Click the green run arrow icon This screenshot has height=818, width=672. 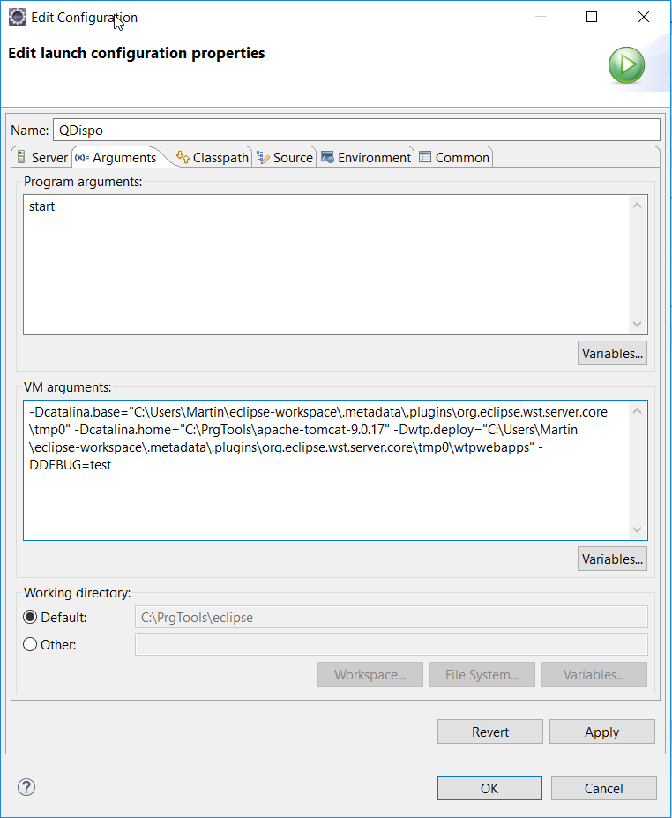click(x=626, y=65)
